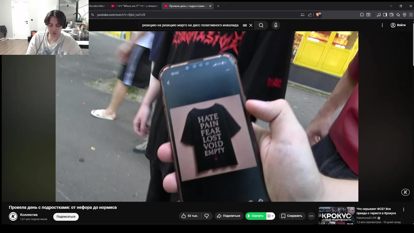
Task: Open the Крокус recommended video thumbnail
Action: (337, 216)
